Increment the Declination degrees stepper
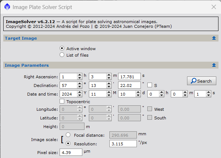The image size is (221, 158). click(79, 83)
